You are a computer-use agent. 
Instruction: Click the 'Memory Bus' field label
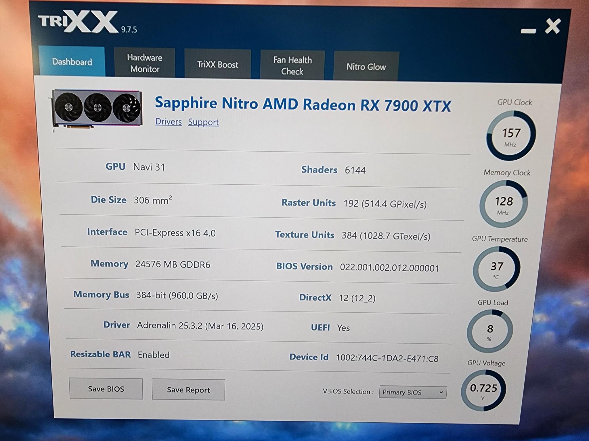tap(101, 295)
